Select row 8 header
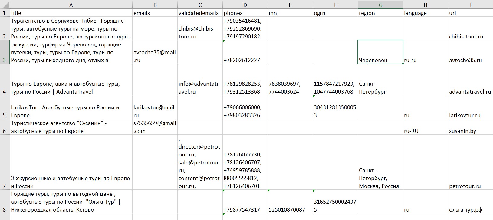Screen dimensions: 493x220 [5, 202]
